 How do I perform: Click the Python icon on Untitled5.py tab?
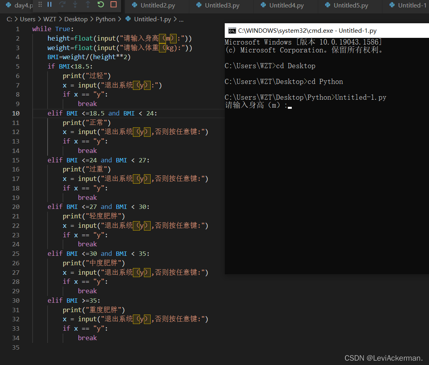point(328,5)
